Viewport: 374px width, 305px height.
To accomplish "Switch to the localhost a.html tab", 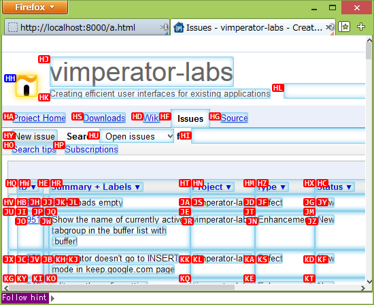I will [86, 27].
